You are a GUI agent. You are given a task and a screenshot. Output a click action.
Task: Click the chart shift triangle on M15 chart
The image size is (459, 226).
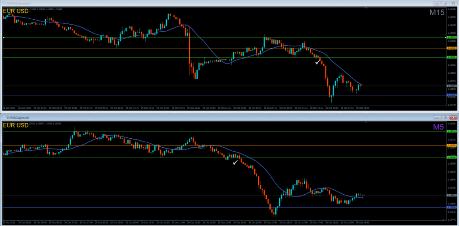(366, 9)
